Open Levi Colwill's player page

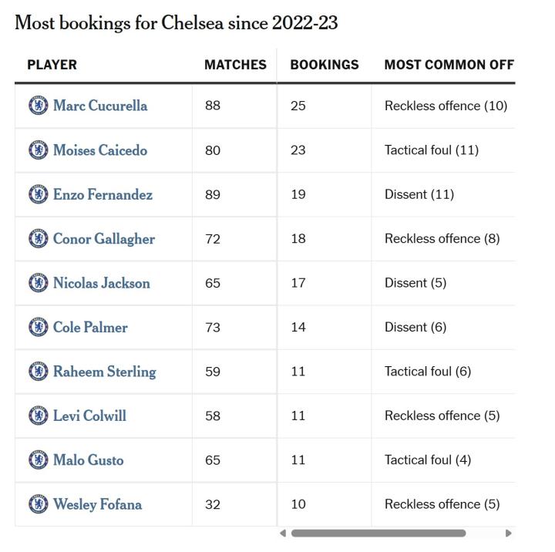tap(89, 416)
